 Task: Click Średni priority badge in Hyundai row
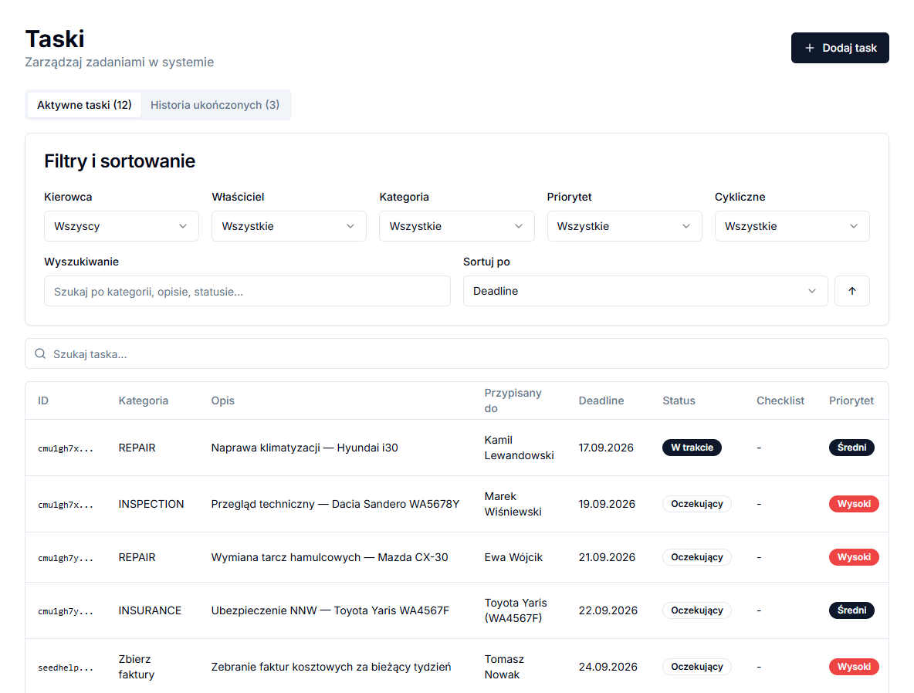tap(851, 448)
